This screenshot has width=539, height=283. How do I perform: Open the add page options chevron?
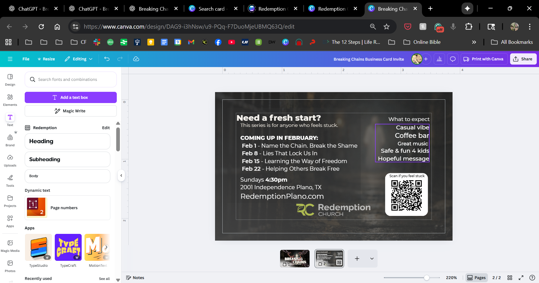[372, 259]
